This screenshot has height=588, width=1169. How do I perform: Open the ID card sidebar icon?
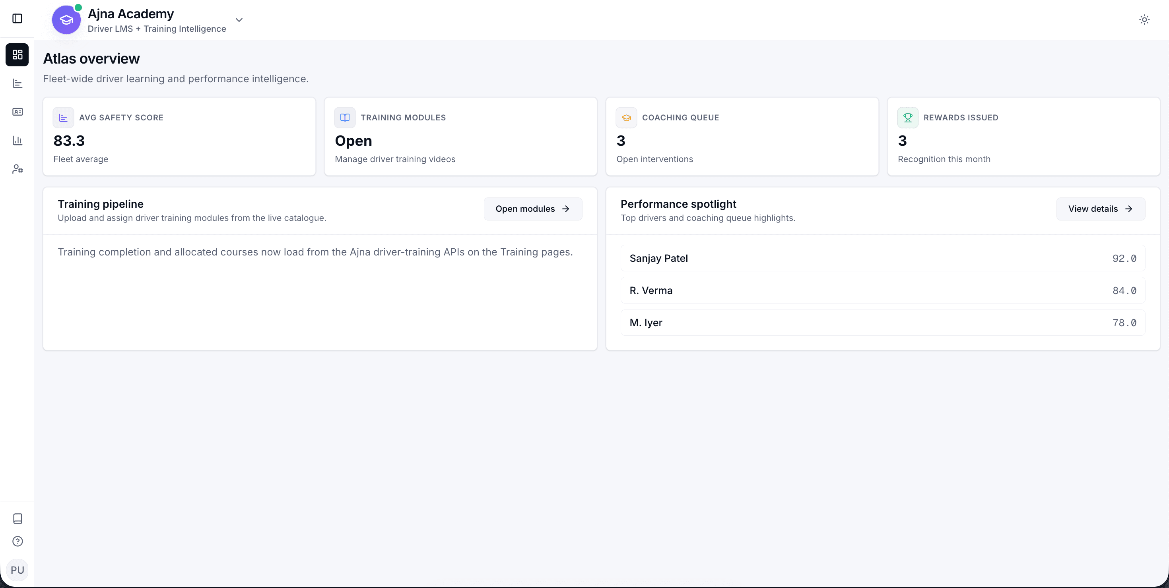coord(17,112)
